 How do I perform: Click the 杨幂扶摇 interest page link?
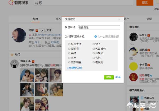[x=149, y=98]
